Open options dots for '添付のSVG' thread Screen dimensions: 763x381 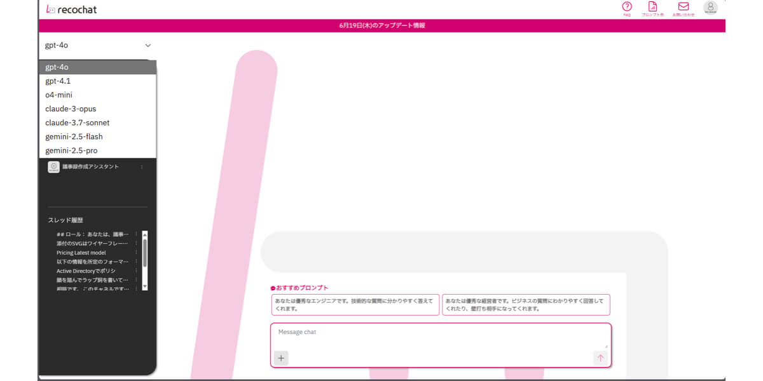tap(136, 243)
